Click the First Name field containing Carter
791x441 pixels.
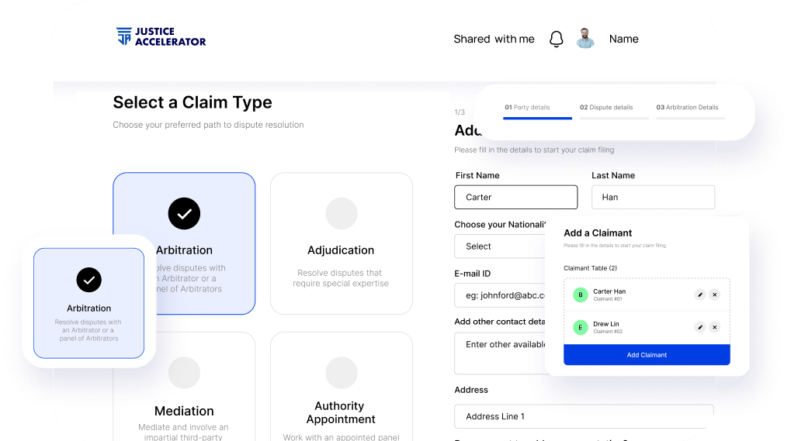coord(515,198)
